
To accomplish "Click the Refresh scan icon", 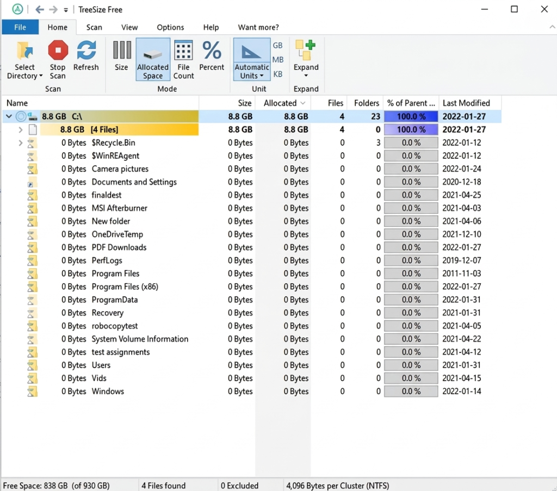I will [x=86, y=52].
